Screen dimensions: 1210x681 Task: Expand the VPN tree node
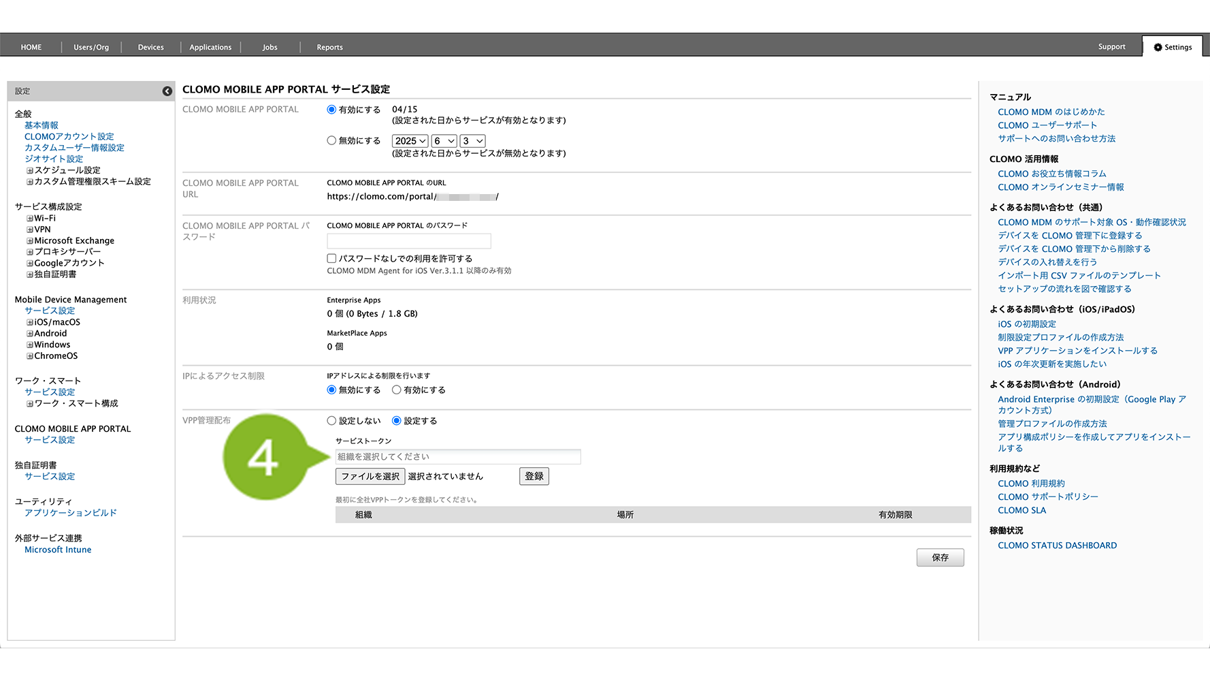click(30, 229)
